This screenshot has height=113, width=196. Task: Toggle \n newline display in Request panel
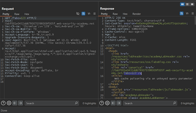[89, 14]
